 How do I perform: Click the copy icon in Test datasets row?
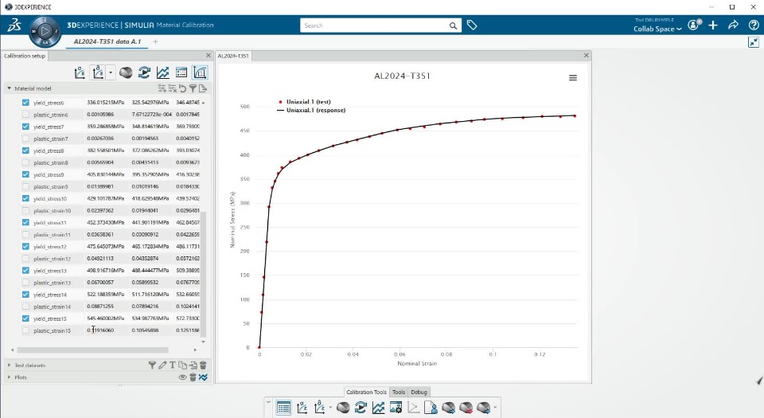pyautogui.click(x=183, y=365)
